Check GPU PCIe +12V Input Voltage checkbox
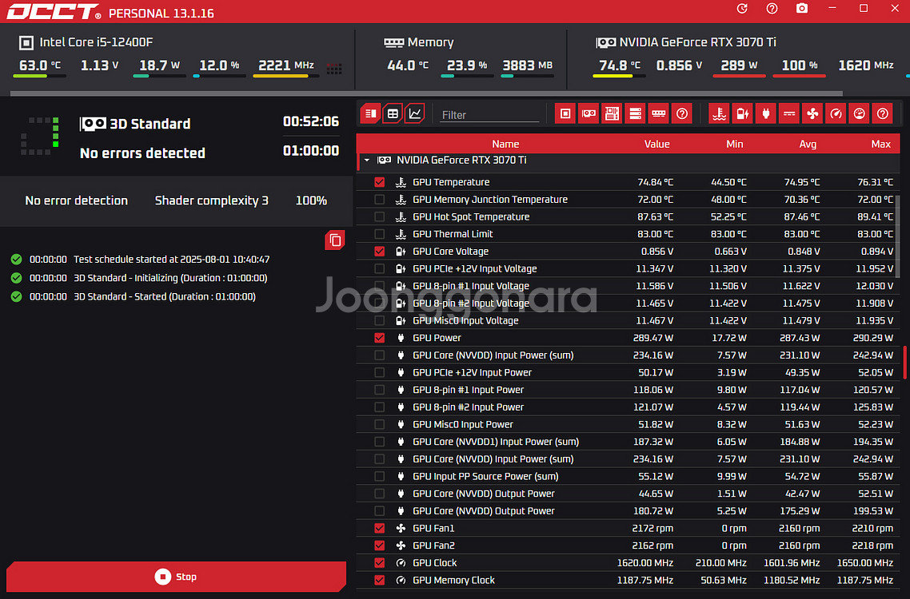The height and width of the screenshot is (599, 910). click(x=380, y=268)
